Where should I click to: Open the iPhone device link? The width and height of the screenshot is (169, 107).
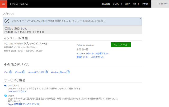click(x=18, y=72)
